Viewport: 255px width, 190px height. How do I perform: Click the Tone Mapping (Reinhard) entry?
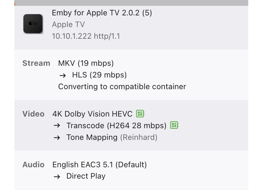click(112, 137)
